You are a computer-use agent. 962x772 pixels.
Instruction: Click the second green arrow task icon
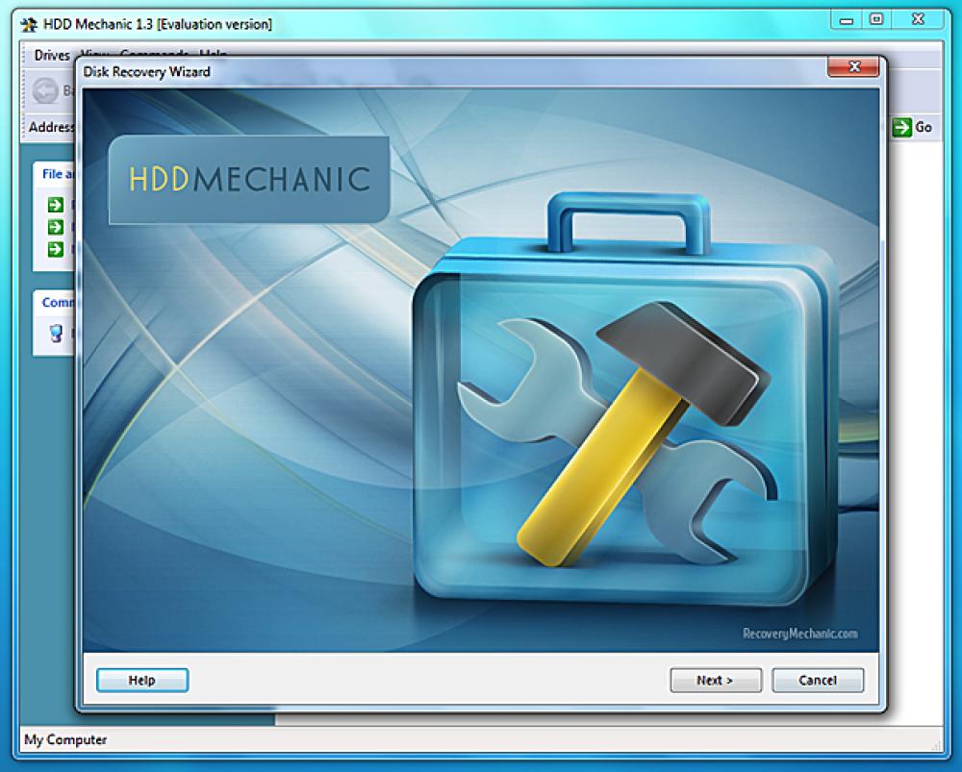(x=55, y=228)
